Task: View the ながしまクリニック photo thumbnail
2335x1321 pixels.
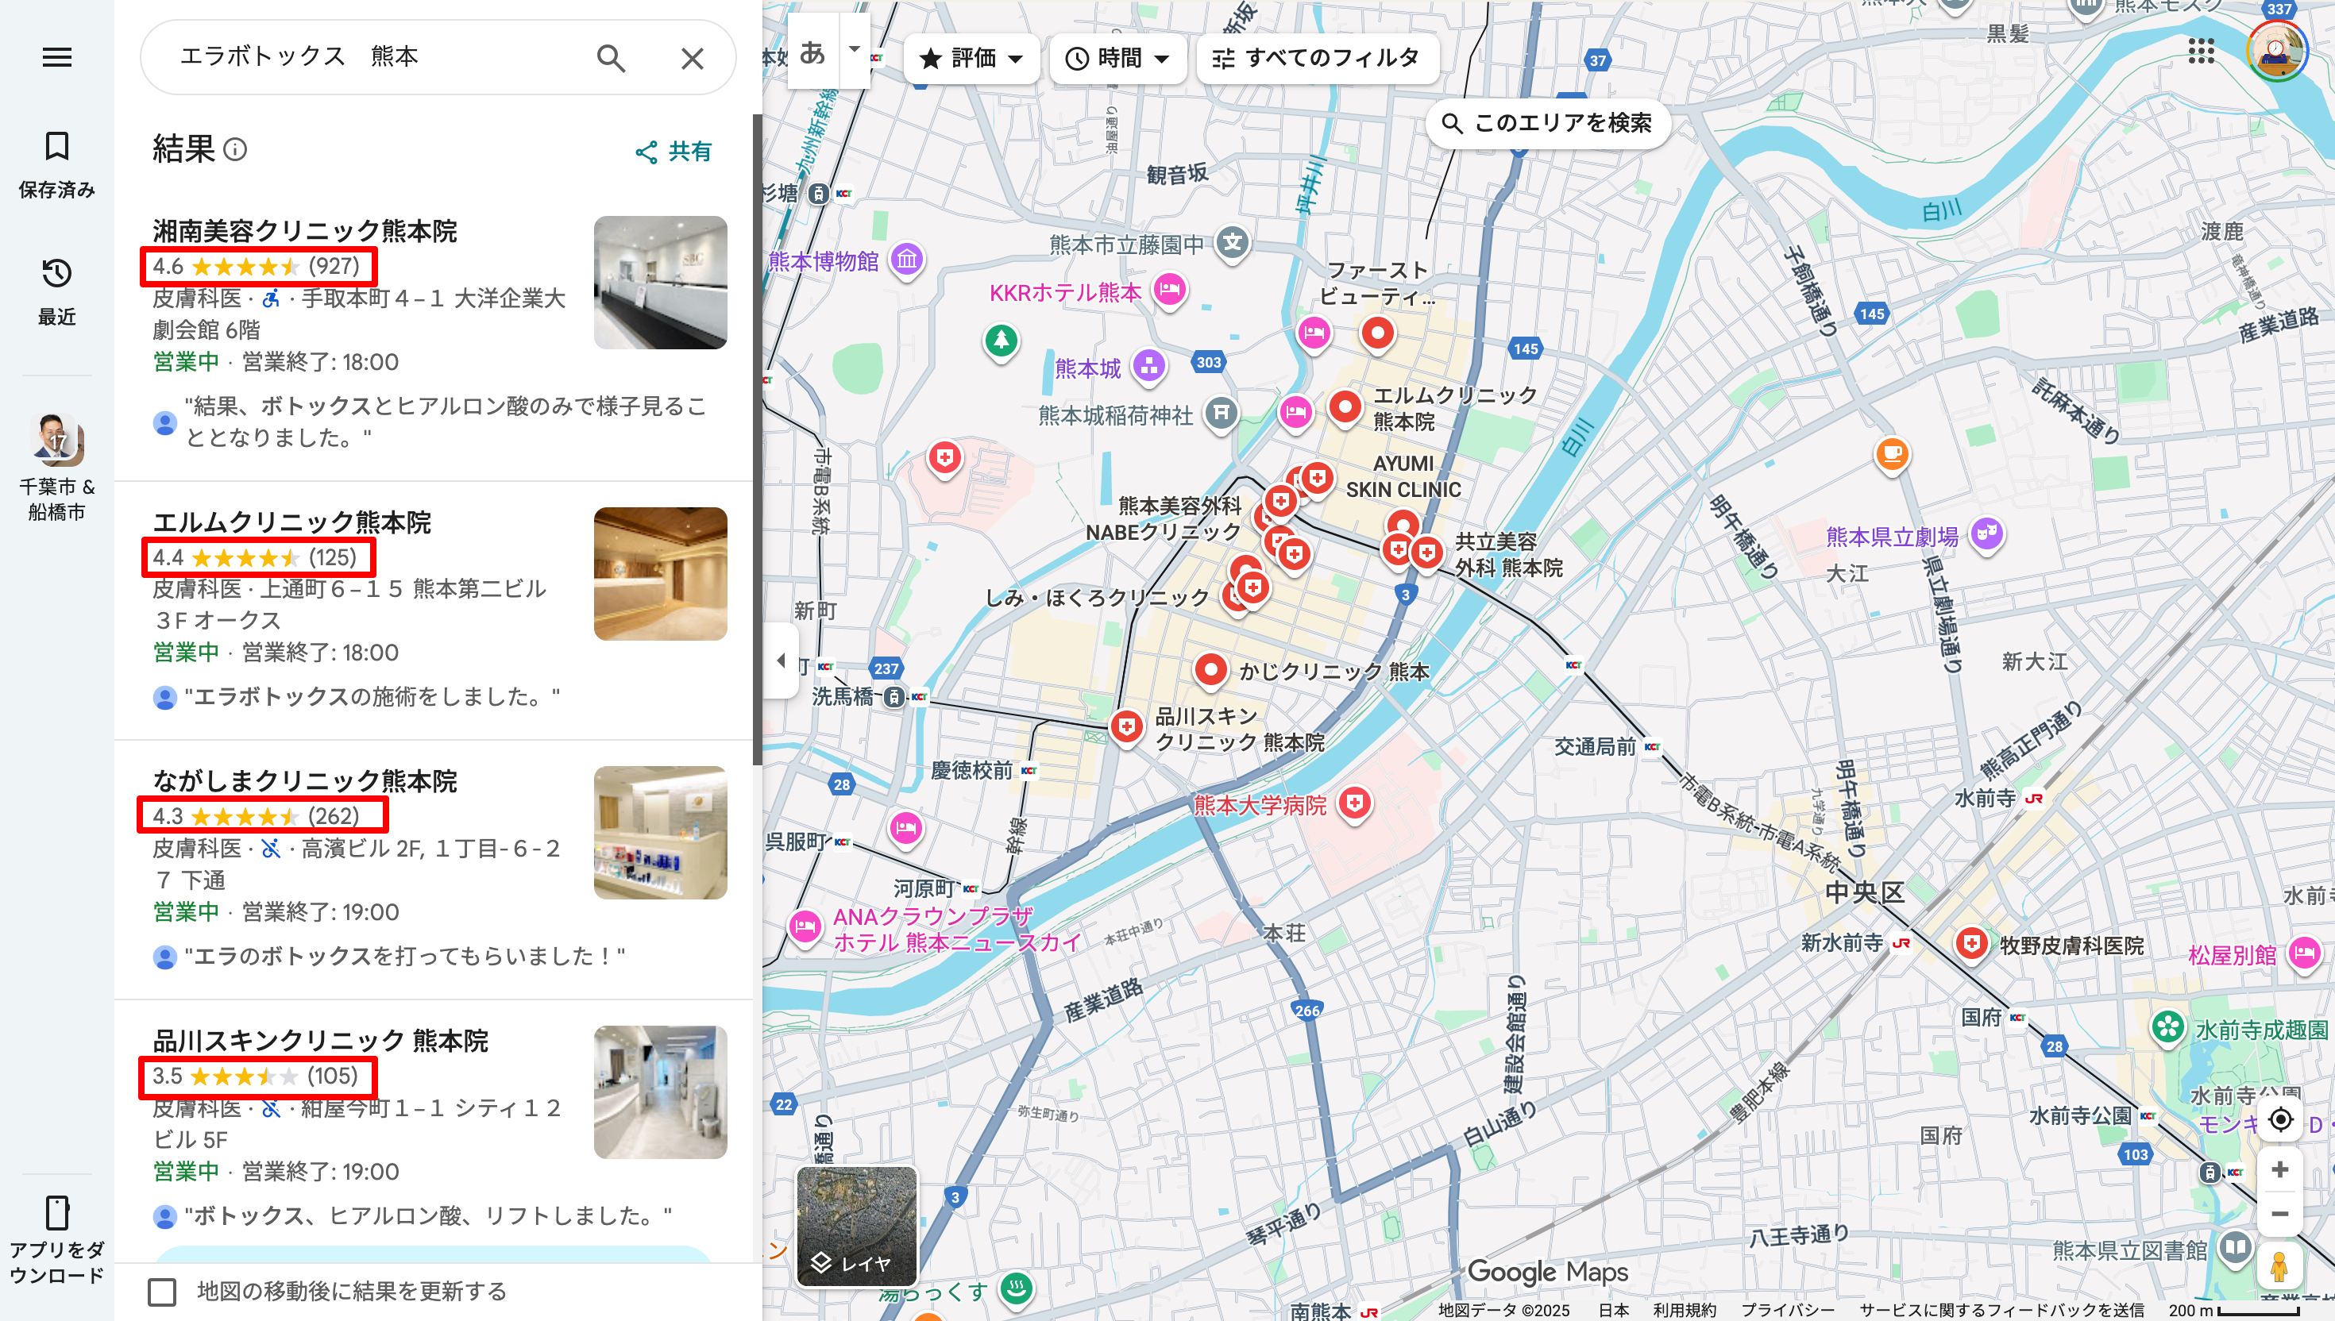Action: (660, 832)
